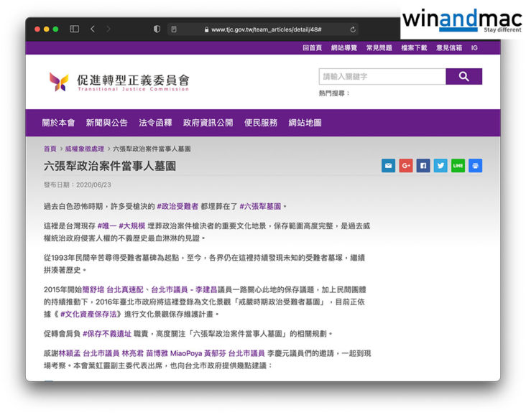Click the Safari back arrow
This screenshot has width=526, height=415.
coord(93,29)
